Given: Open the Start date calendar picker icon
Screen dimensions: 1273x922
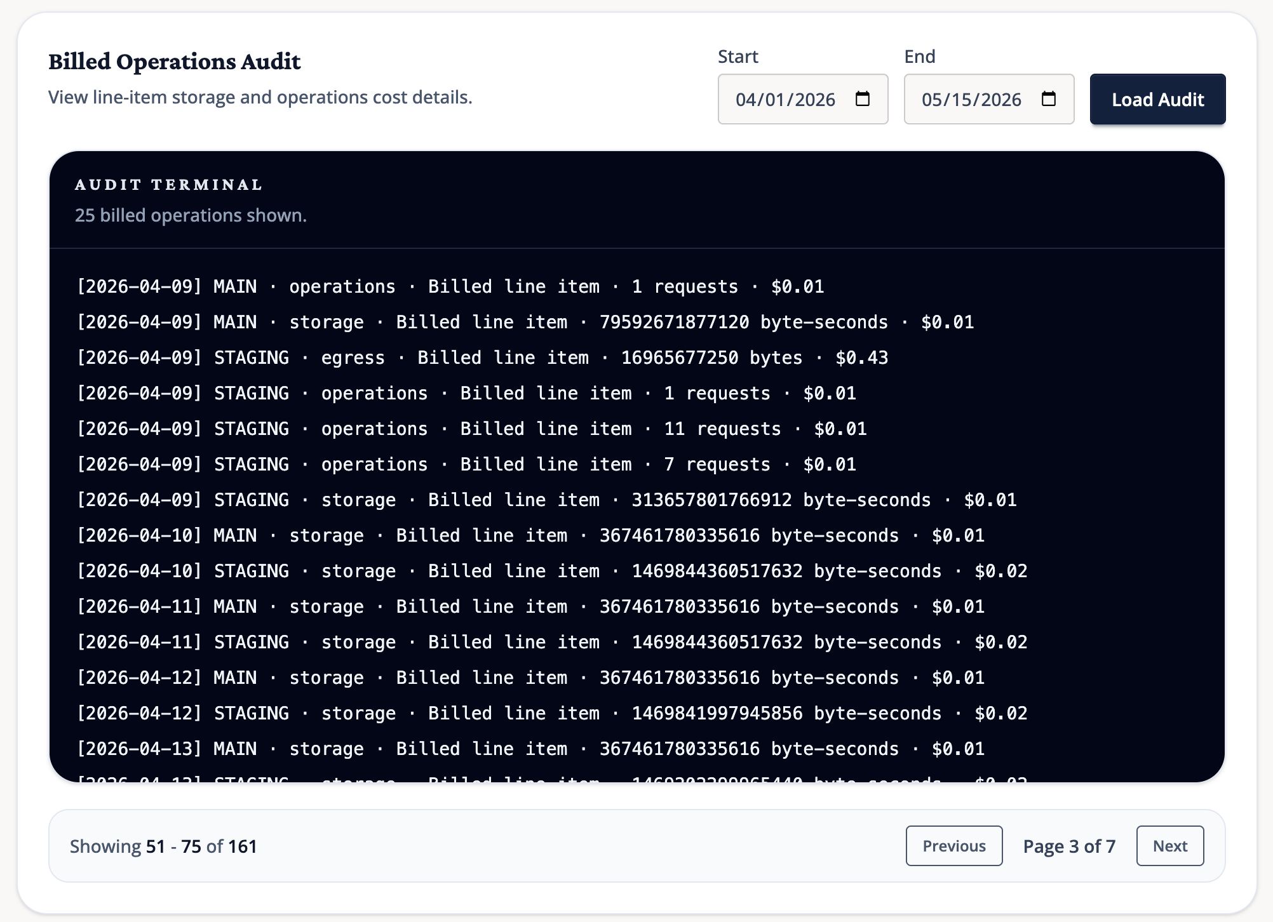Looking at the screenshot, I should (863, 99).
